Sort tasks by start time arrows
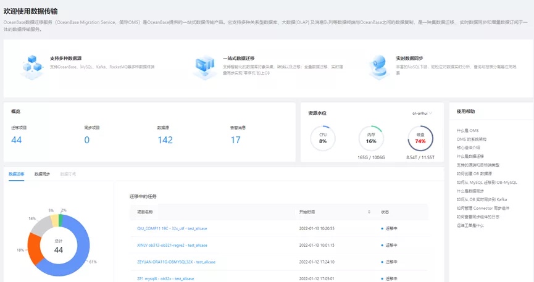Viewport: 534px width, 282px height. click(369, 212)
